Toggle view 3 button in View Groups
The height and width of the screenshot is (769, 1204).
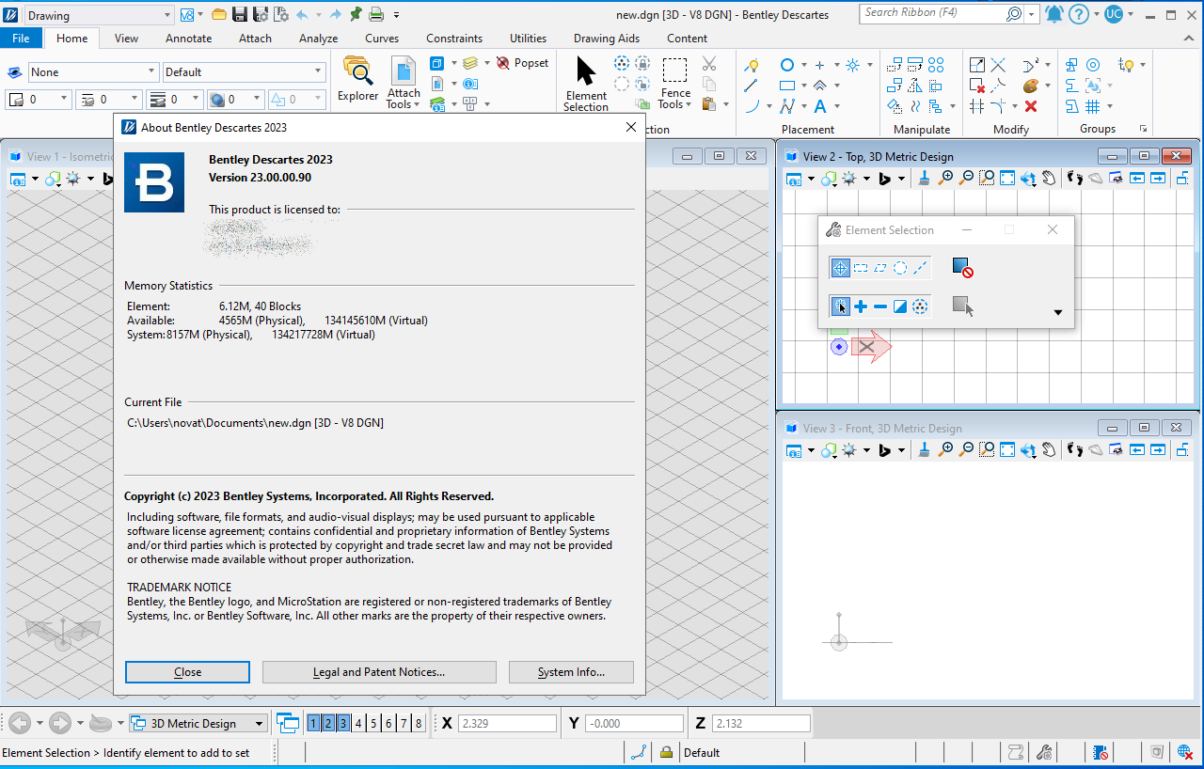343,723
